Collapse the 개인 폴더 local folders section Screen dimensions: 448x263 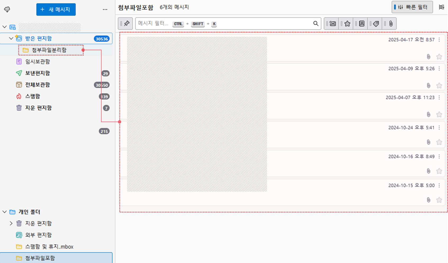pyautogui.click(x=4, y=212)
